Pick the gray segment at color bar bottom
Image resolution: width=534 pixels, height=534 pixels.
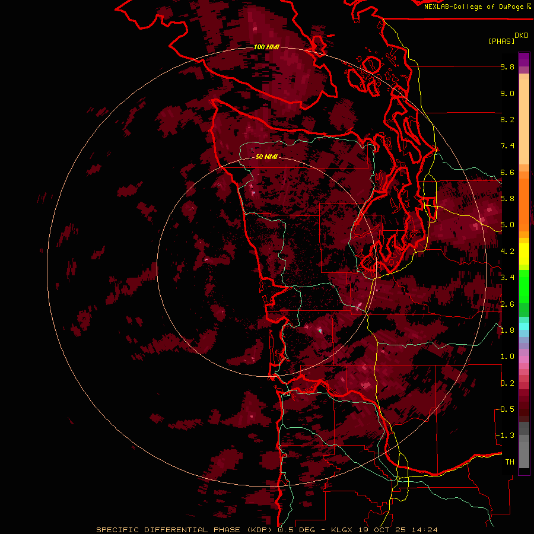coord(524,453)
